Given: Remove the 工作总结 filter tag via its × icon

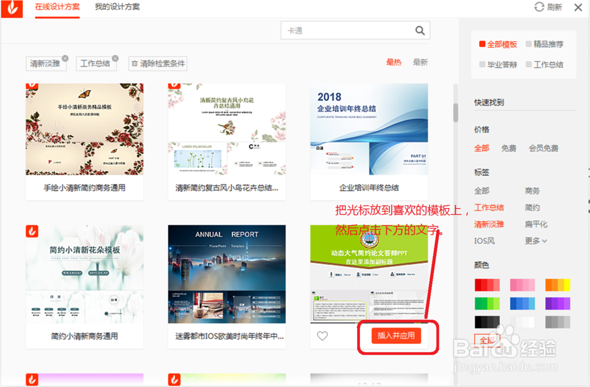Looking at the screenshot, I should point(114,58).
